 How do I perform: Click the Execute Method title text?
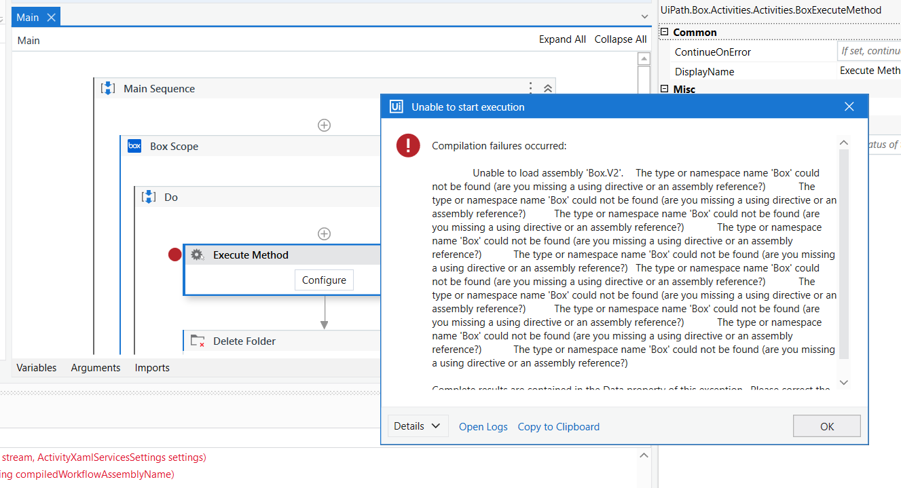tap(251, 255)
